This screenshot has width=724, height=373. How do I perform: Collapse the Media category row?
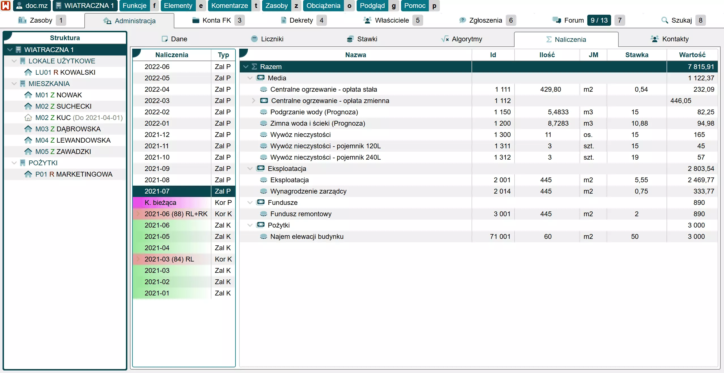tap(250, 78)
